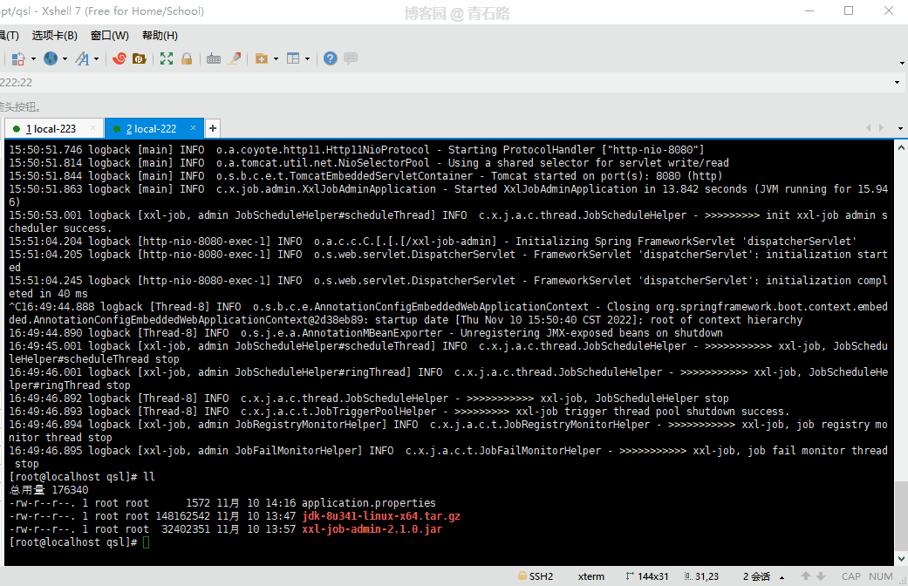
Task: Click the 144x31 terminal size status
Action: [x=647, y=576]
